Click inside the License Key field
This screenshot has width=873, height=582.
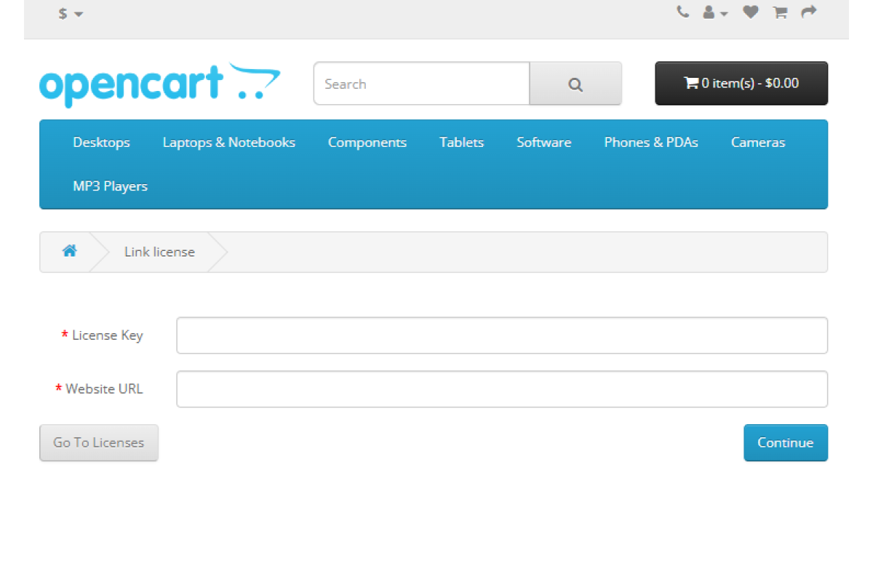click(501, 335)
